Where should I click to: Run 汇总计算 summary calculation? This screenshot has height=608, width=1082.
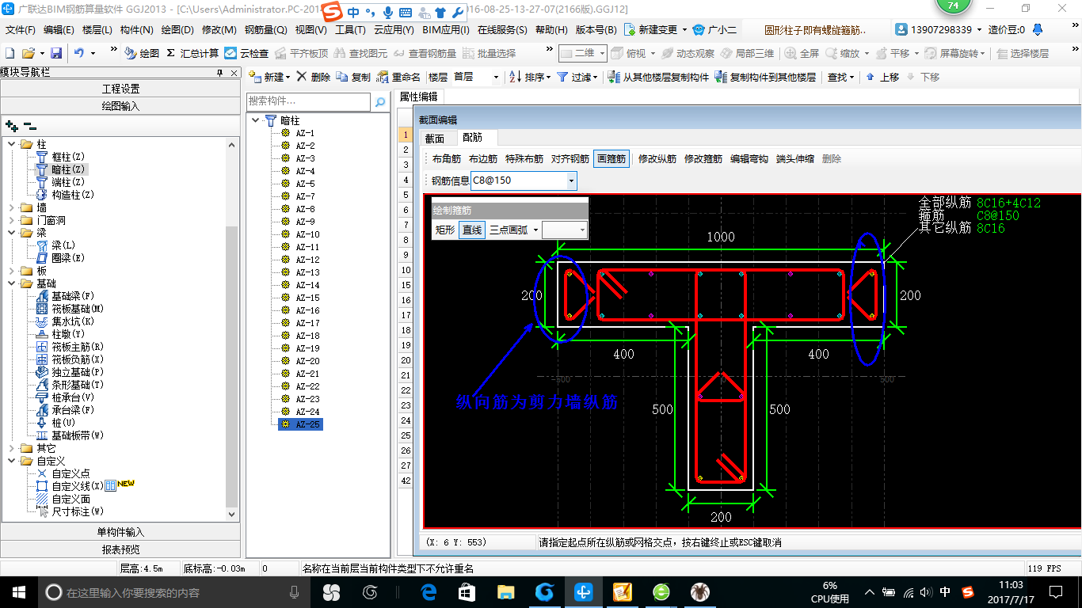click(x=192, y=53)
